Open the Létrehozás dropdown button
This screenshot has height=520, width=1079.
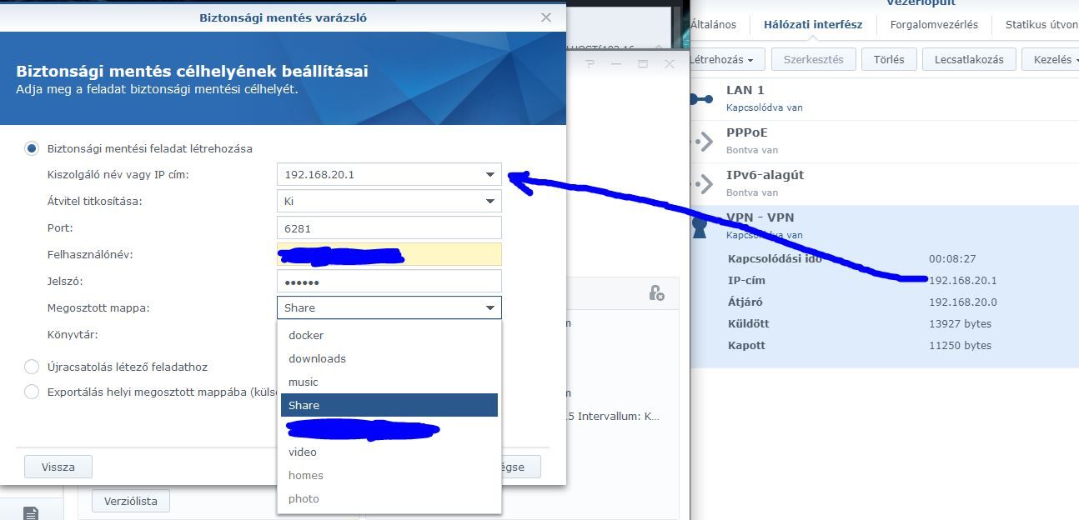click(x=725, y=59)
